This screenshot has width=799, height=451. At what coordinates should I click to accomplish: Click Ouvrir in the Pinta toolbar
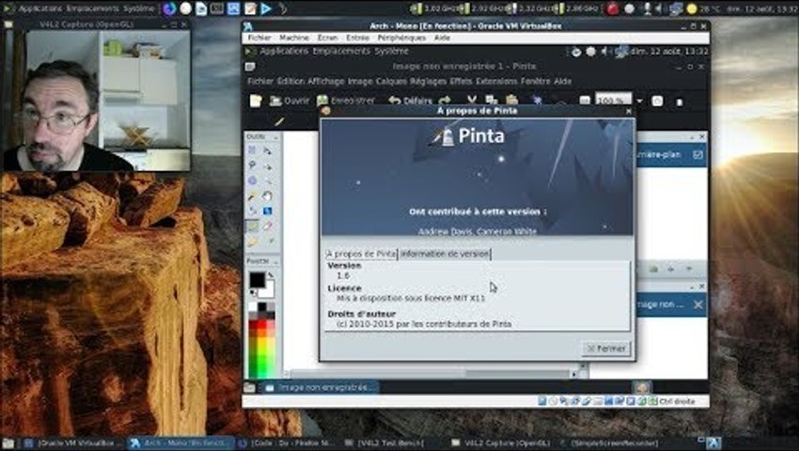coord(290,101)
